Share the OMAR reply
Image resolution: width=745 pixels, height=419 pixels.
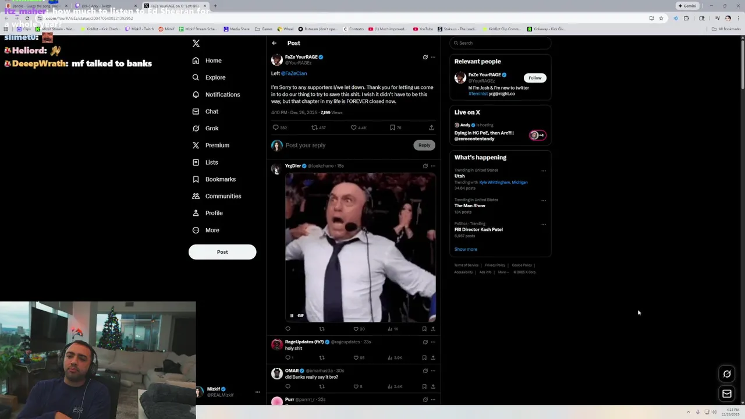(432, 386)
